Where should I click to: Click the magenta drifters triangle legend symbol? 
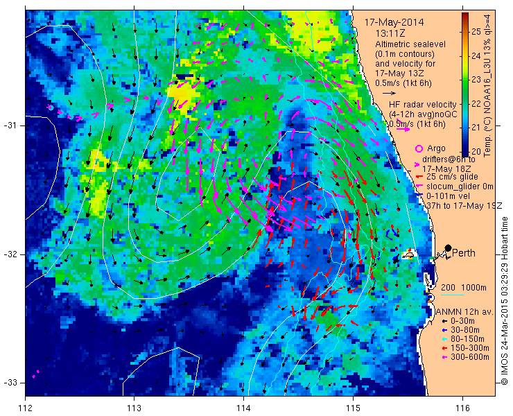point(417,164)
